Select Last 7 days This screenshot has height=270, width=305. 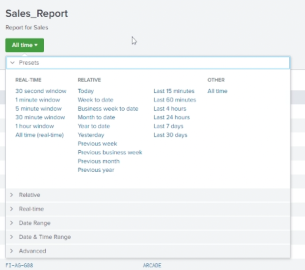168,126
